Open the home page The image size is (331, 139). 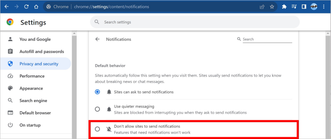coord(36,7)
